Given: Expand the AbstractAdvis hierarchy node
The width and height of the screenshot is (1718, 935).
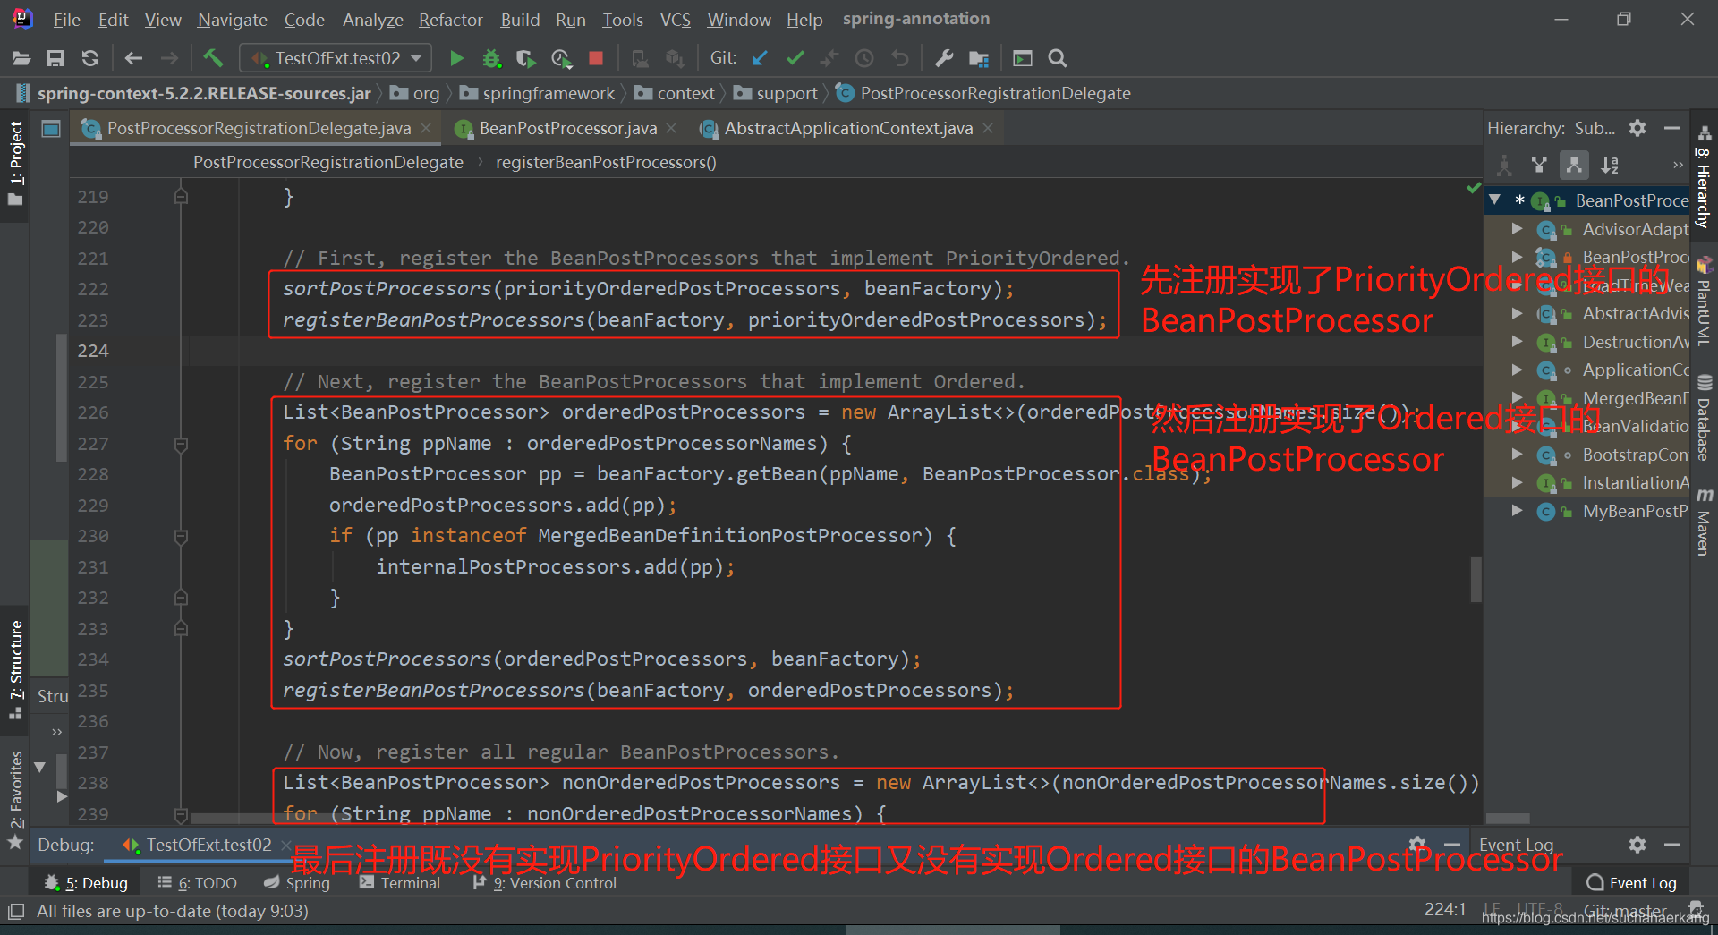Looking at the screenshot, I should [1517, 313].
